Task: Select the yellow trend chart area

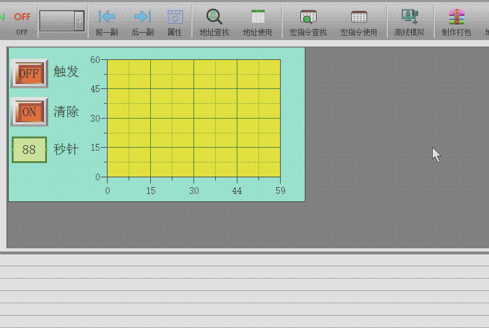Action: pos(193,118)
